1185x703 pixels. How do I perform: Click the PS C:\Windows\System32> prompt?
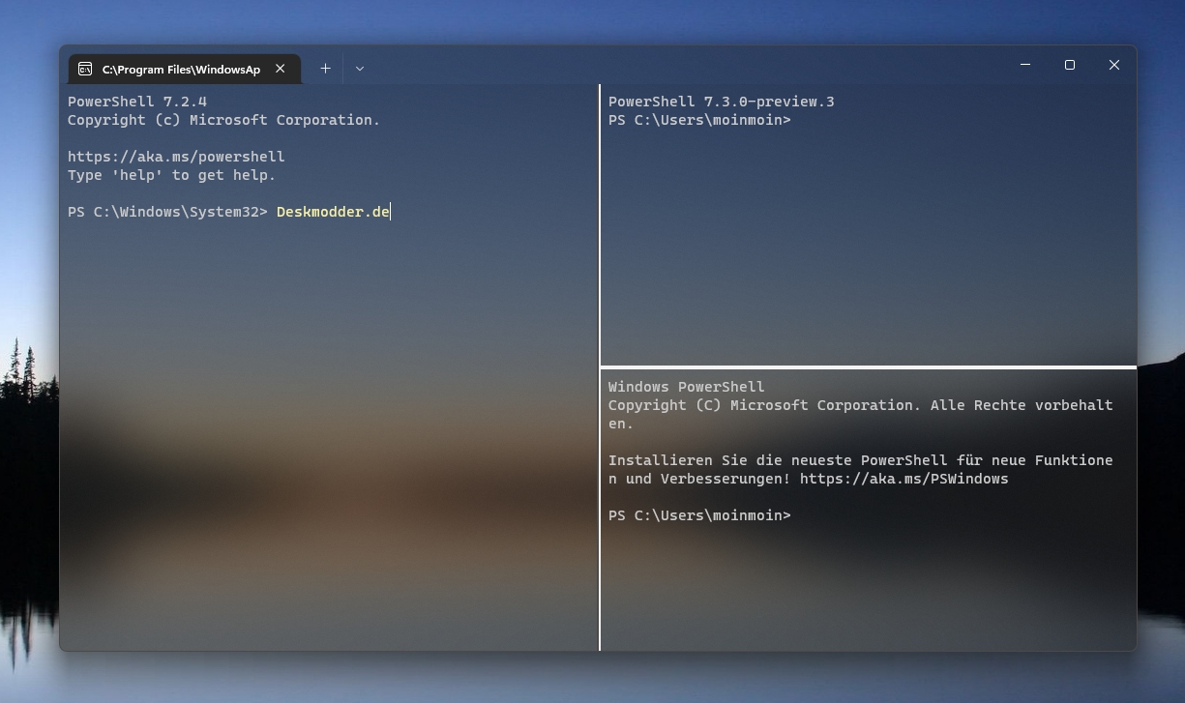[x=167, y=212]
